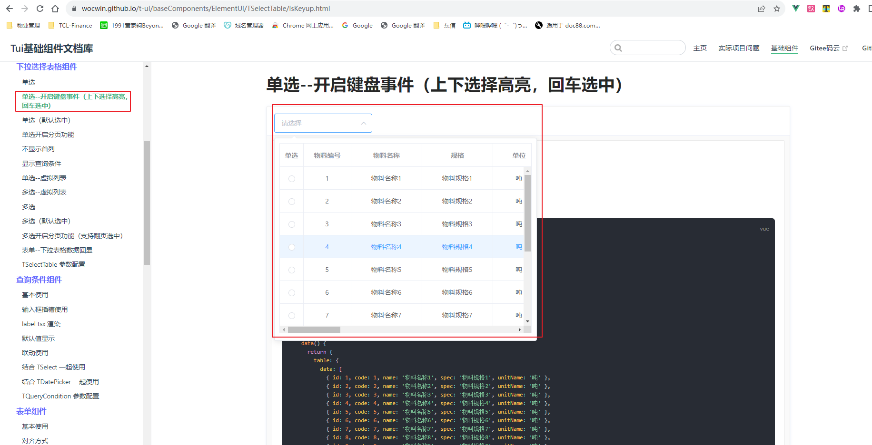Open the first Google 翻译 bookmark

(194, 26)
